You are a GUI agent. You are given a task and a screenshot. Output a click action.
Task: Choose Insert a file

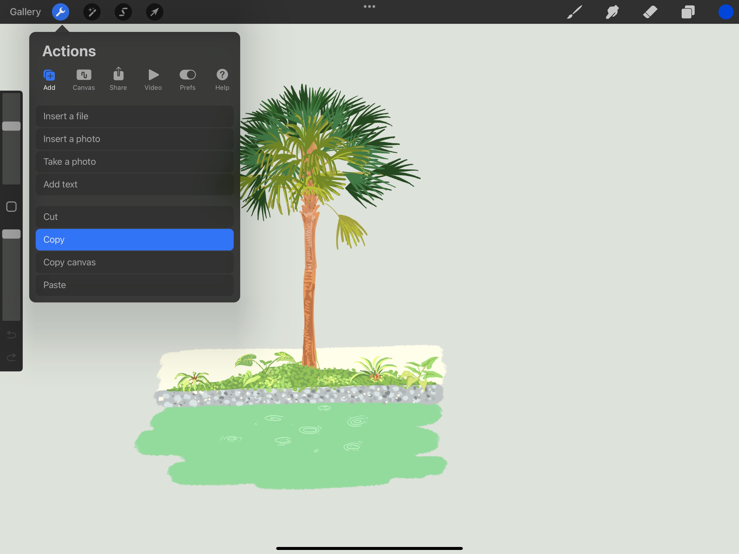pyautogui.click(x=134, y=116)
